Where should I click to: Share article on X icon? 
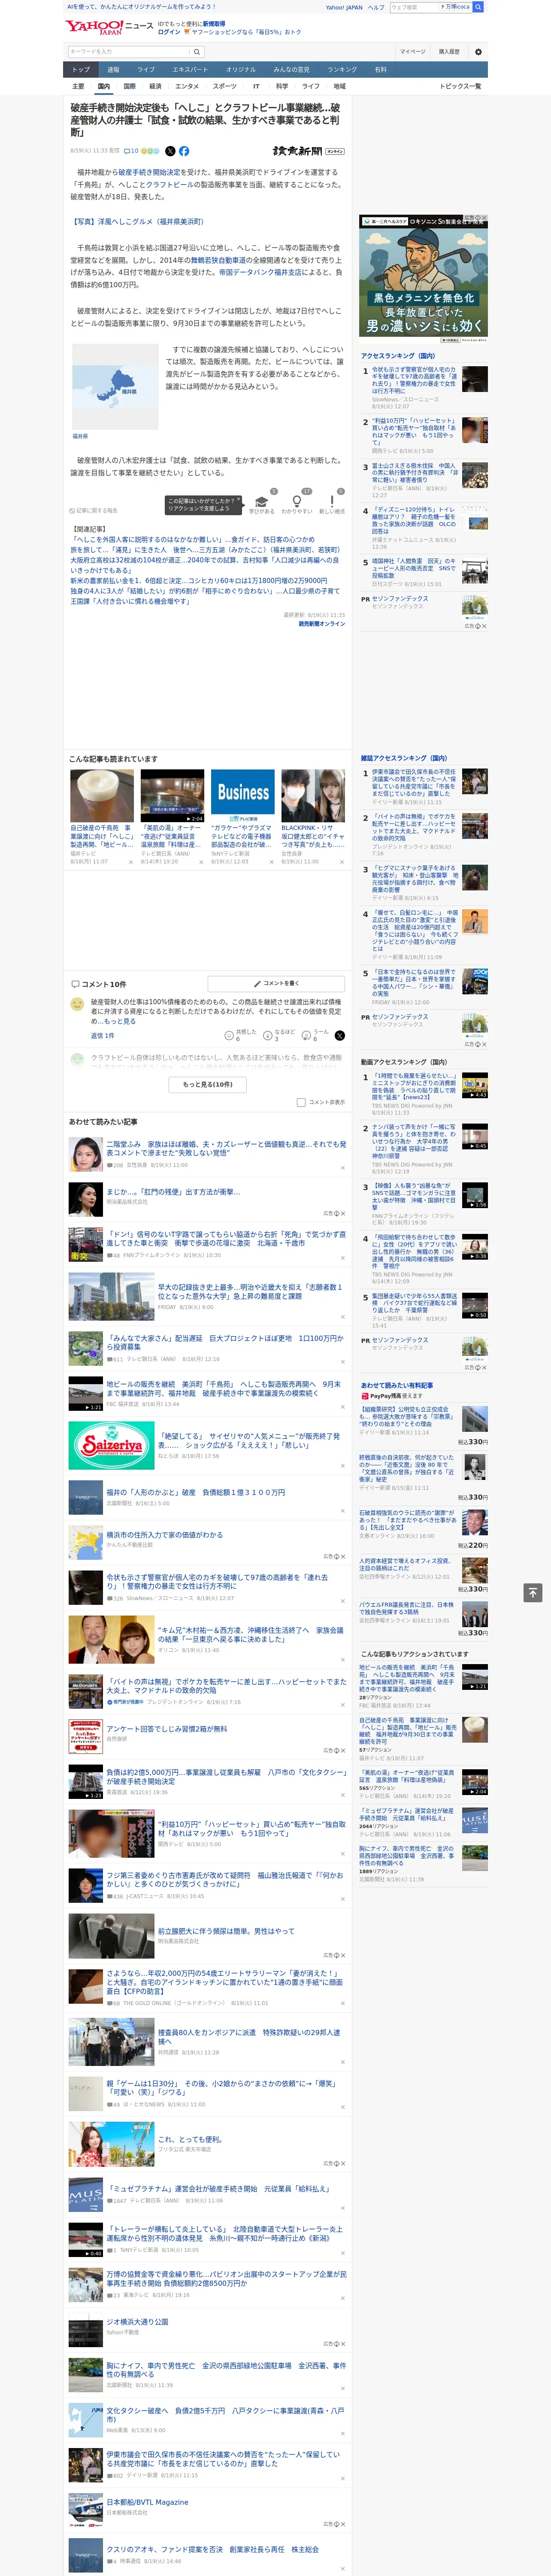(x=170, y=151)
